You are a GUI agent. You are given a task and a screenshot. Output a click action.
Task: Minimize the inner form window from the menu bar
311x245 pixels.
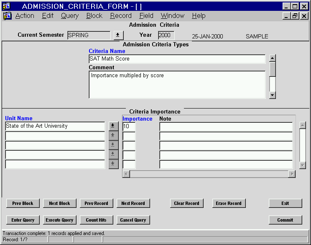pyautogui.click(x=286, y=15)
